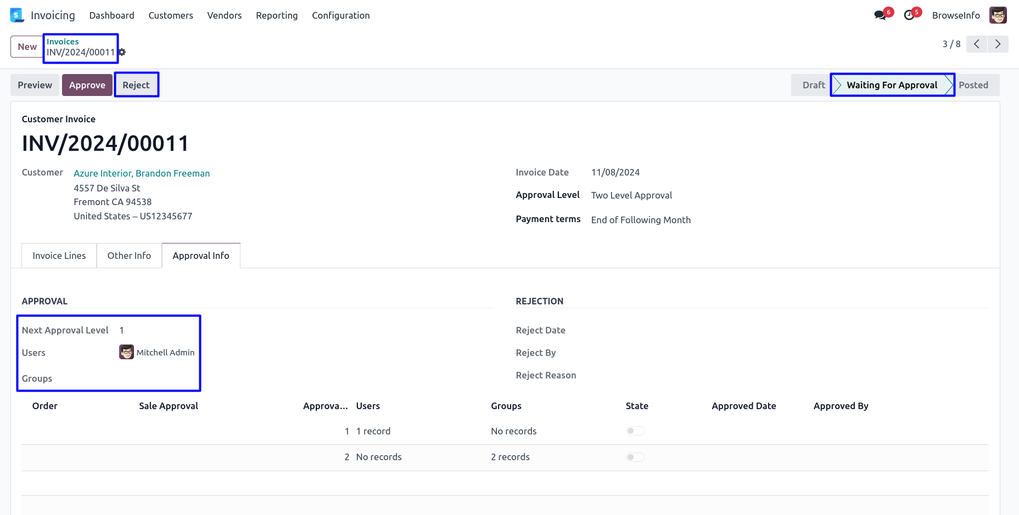The image size is (1019, 515).
Task: Toggle the State switch for approval level 1
Action: [635, 431]
